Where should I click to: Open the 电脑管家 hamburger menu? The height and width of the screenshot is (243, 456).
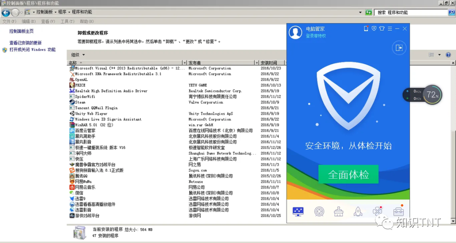pos(390,29)
